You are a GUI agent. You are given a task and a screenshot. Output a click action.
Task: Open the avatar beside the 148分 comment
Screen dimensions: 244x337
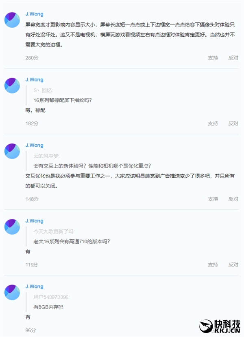point(12,151)
